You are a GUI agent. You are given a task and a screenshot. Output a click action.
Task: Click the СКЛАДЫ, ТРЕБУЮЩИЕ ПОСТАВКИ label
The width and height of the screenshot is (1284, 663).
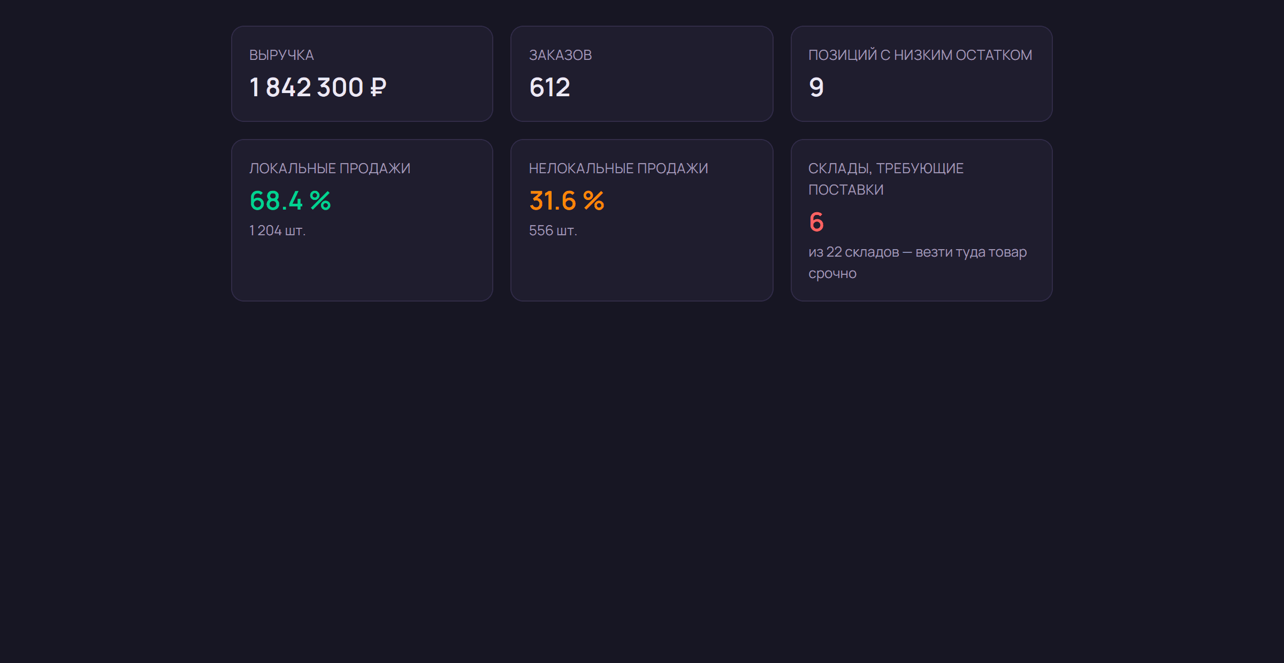click(x=886, y=179)
